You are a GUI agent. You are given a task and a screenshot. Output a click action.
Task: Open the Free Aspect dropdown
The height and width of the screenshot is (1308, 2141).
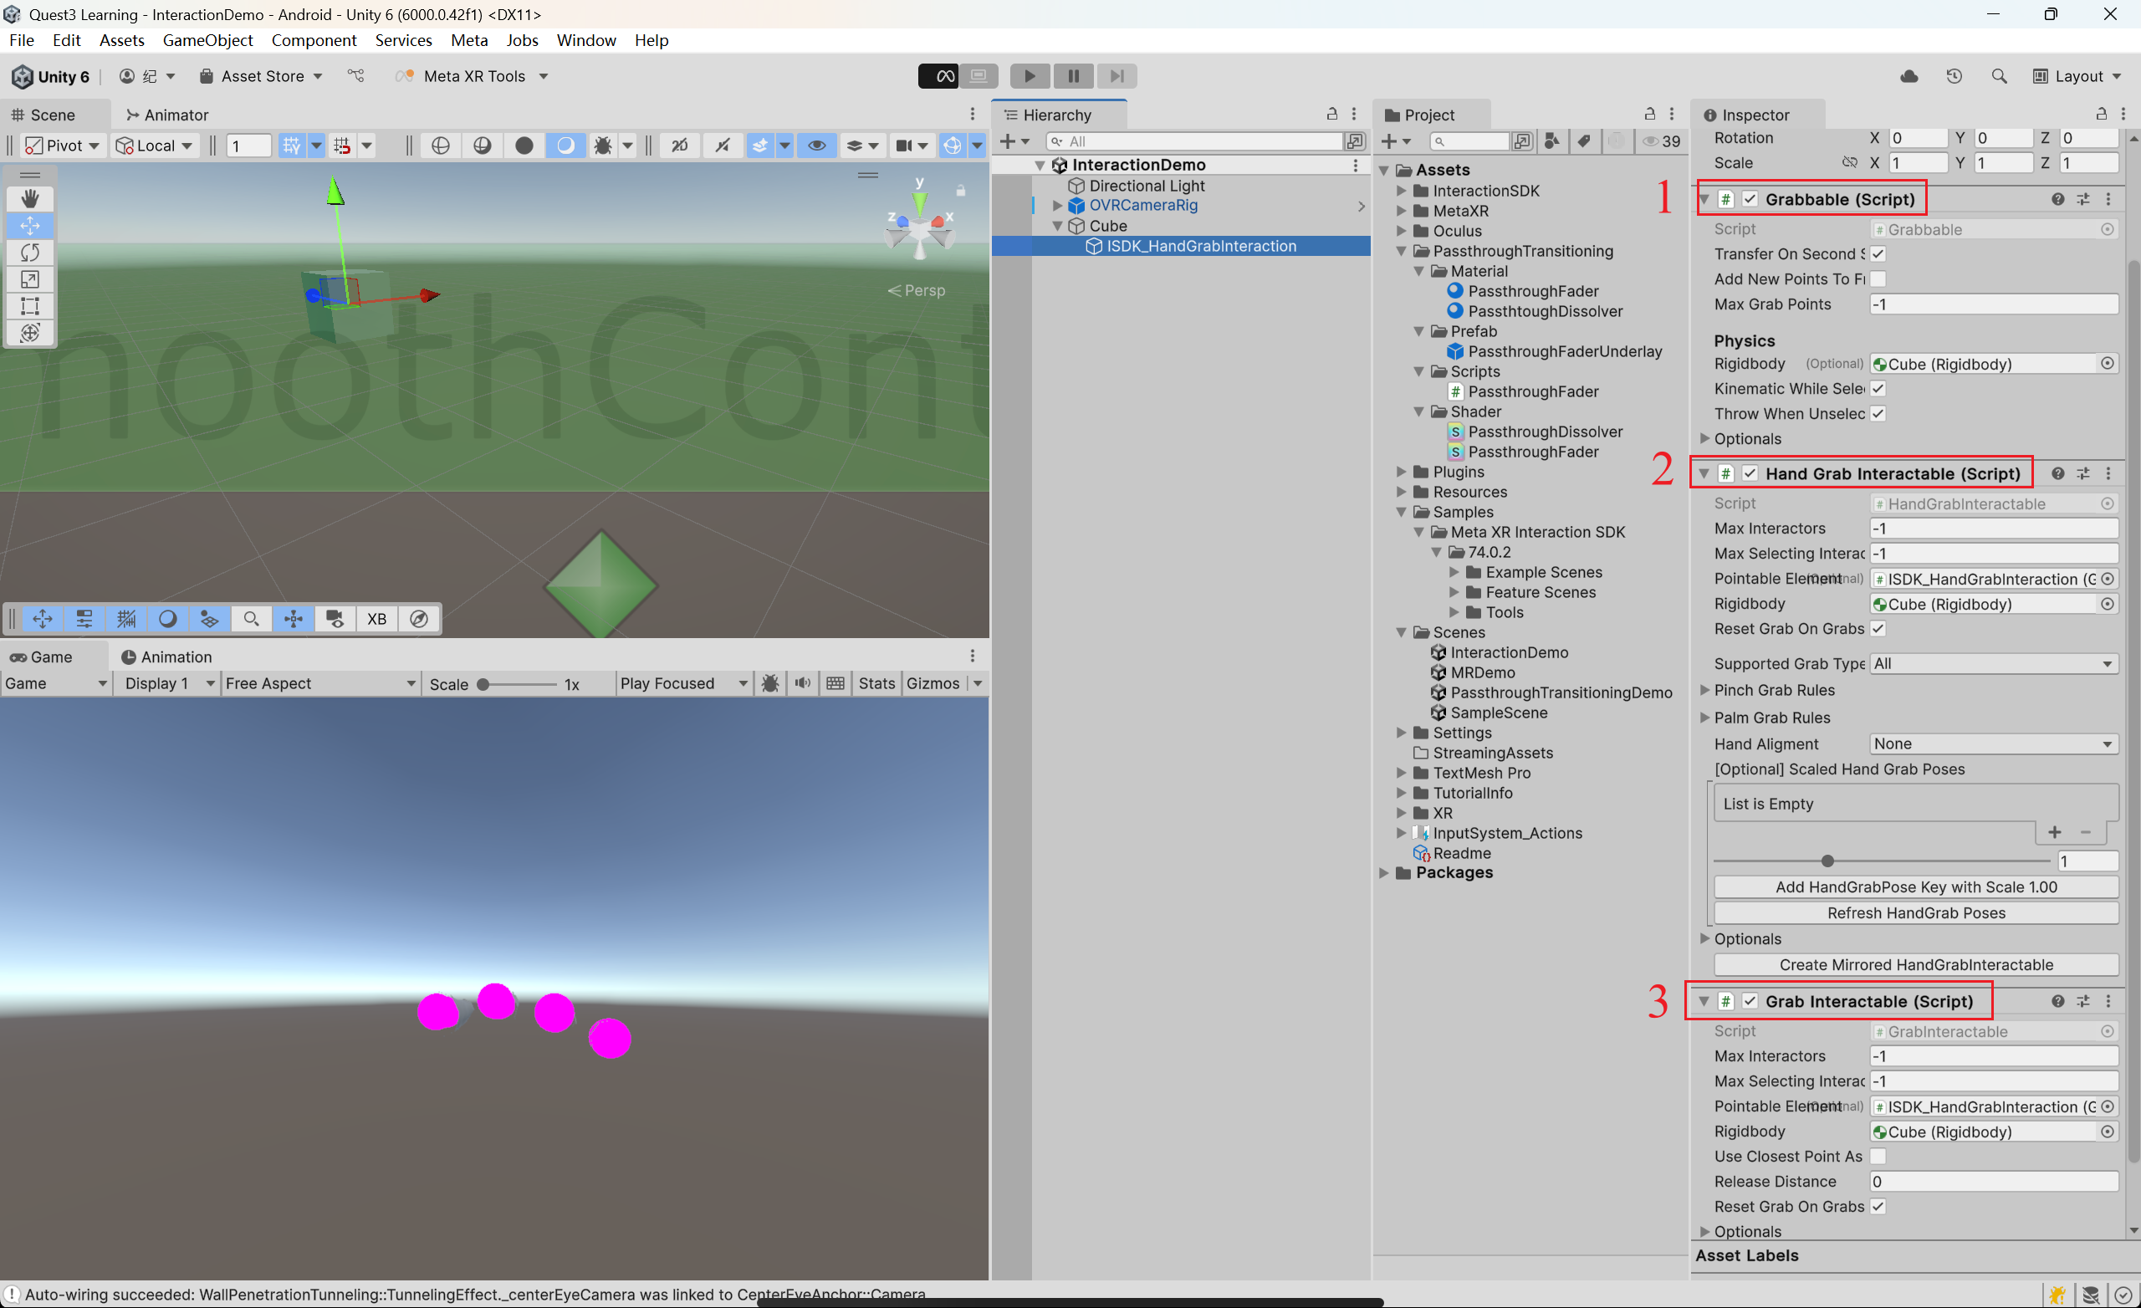[x=319, y=683]
